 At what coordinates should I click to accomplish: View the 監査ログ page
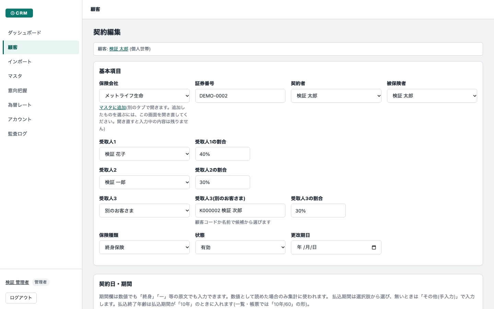[x=41, y=134]
